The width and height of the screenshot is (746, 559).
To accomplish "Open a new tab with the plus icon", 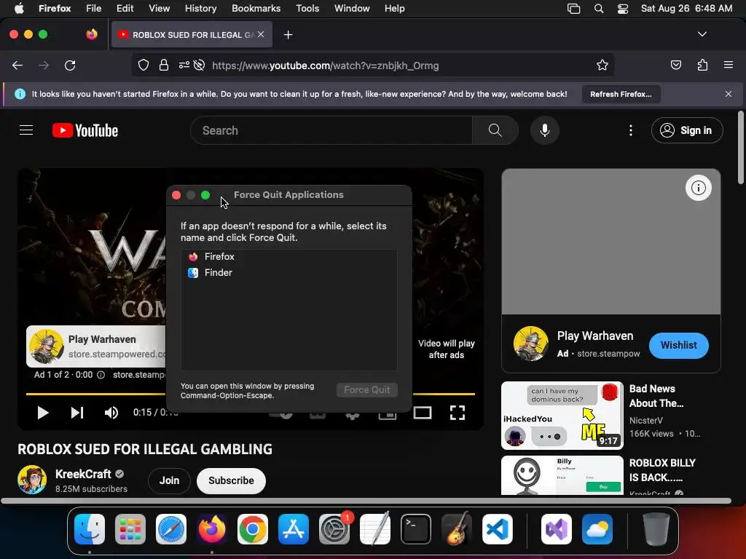I will pyautogui.click(x=288, y=35).
